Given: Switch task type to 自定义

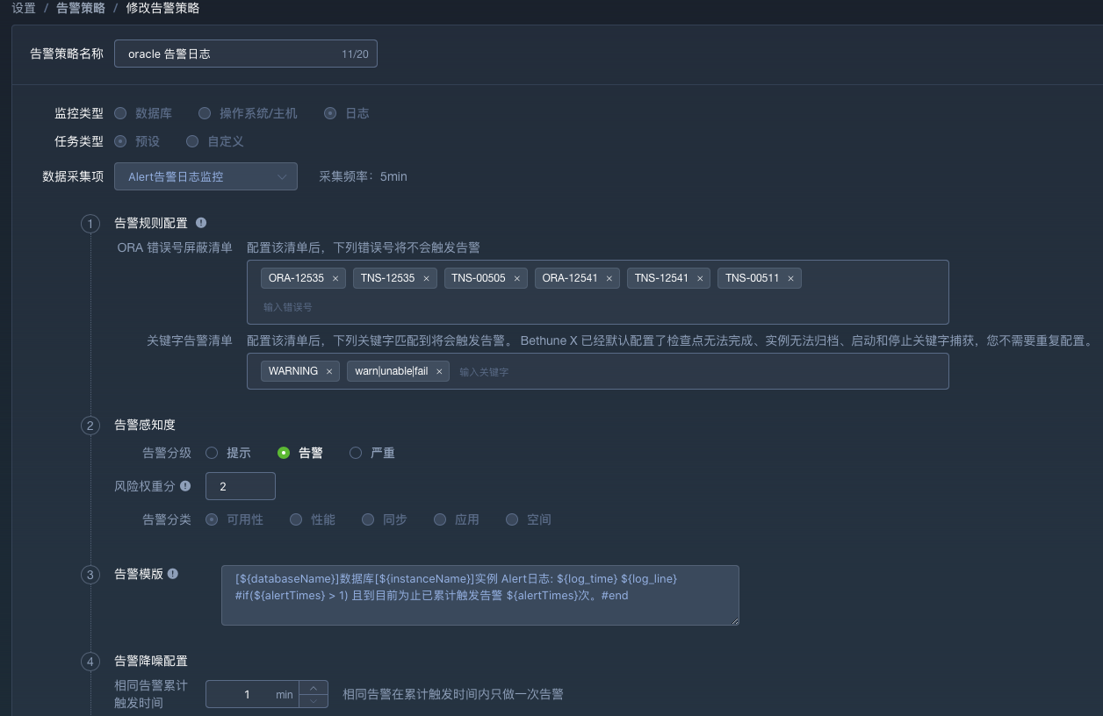Looking at the screenshot, I should pos(192,140).
